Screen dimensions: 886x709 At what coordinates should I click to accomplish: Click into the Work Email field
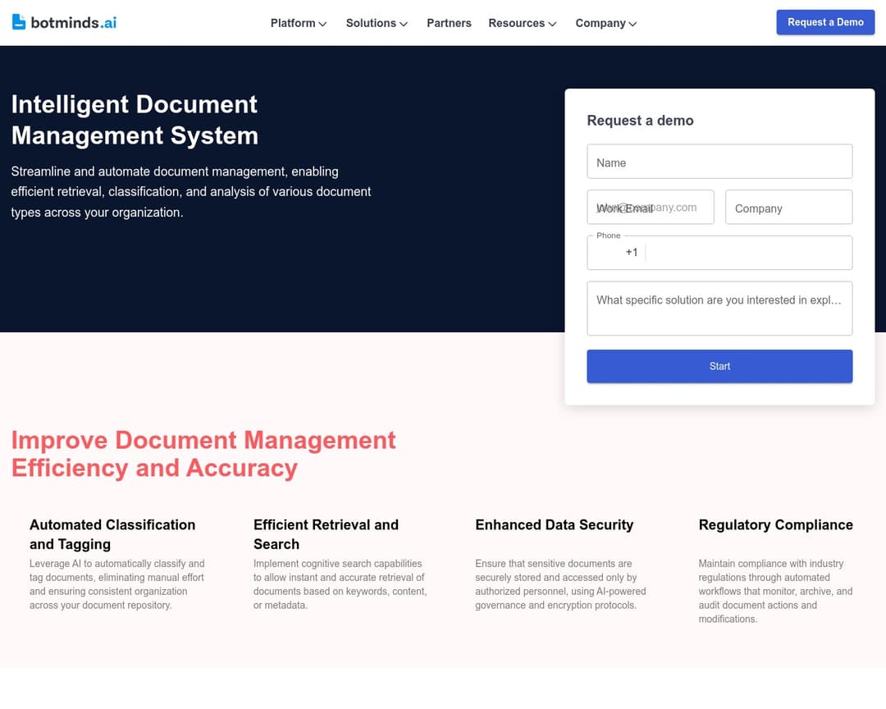(651, 207)
